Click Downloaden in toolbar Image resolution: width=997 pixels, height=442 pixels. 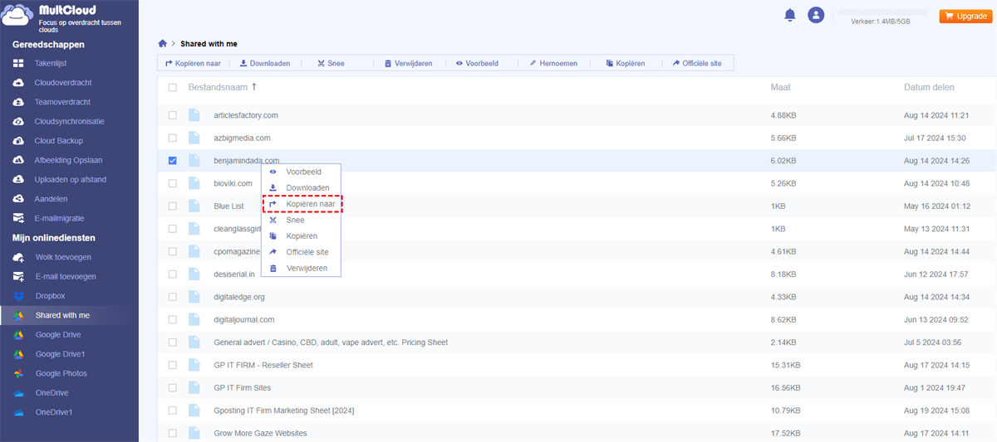click(264, 63)
